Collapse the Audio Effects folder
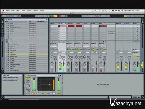145x109 pixels. tap(6, 42)
